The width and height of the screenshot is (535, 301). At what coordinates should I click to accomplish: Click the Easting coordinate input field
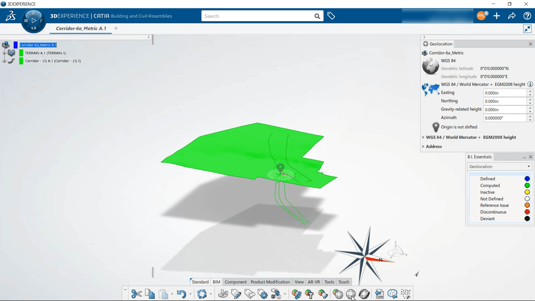(x=505, y=93)
